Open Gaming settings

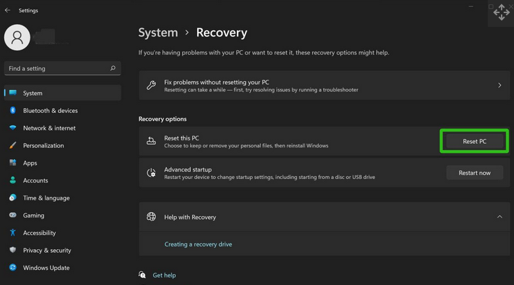[62, 215]
